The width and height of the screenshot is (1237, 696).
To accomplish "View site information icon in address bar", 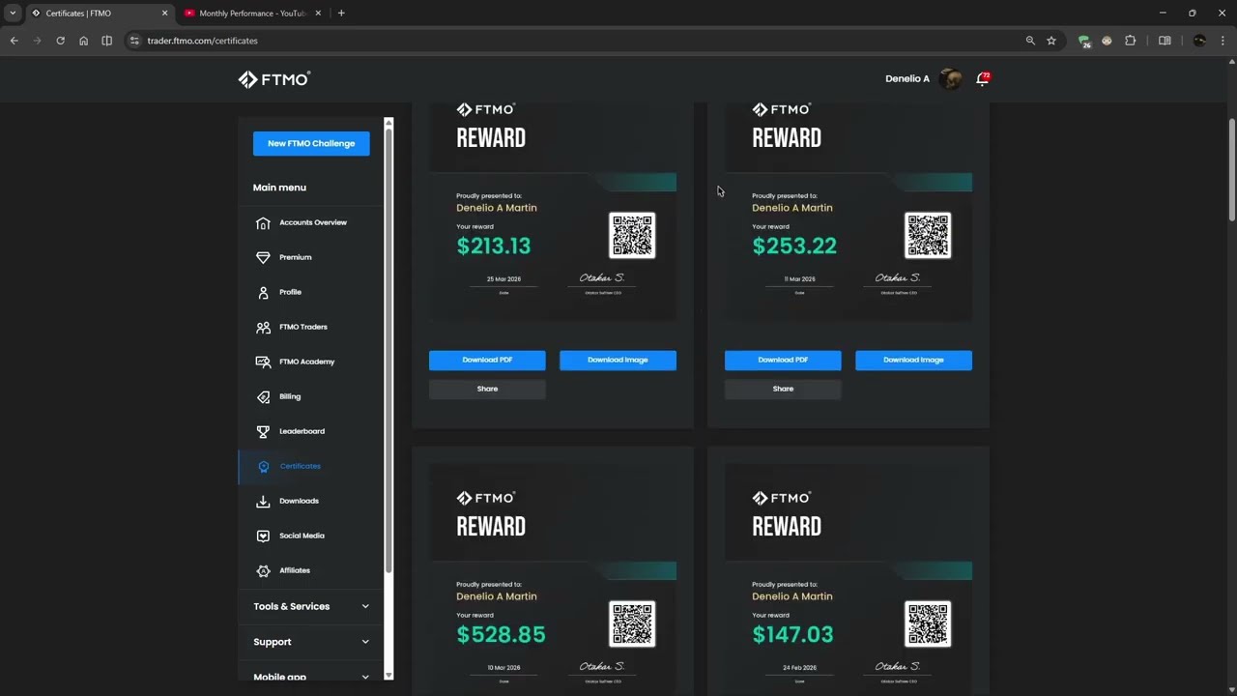I will point(134,41).
